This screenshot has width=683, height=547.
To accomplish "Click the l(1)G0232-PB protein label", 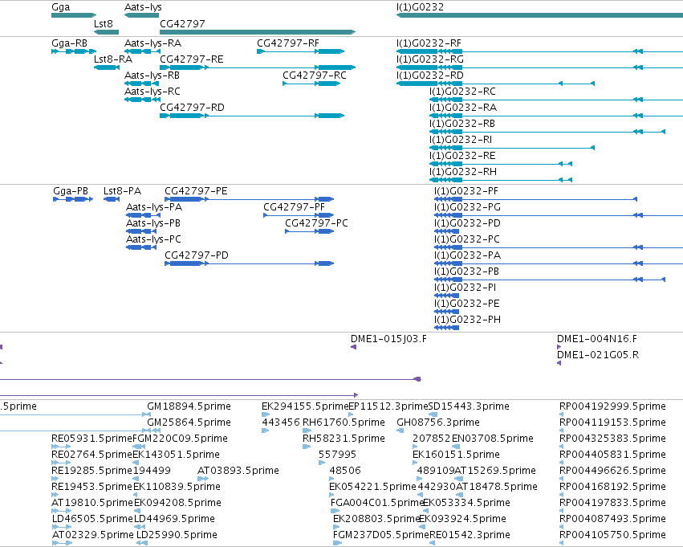I will tap(466, 272).
